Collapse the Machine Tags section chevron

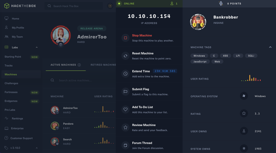tap(270, 47)
